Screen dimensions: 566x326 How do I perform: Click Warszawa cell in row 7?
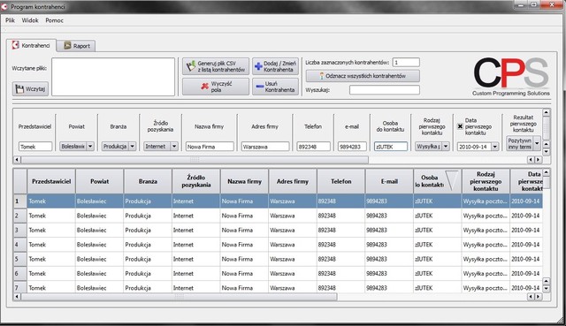(x=293, y=287)
